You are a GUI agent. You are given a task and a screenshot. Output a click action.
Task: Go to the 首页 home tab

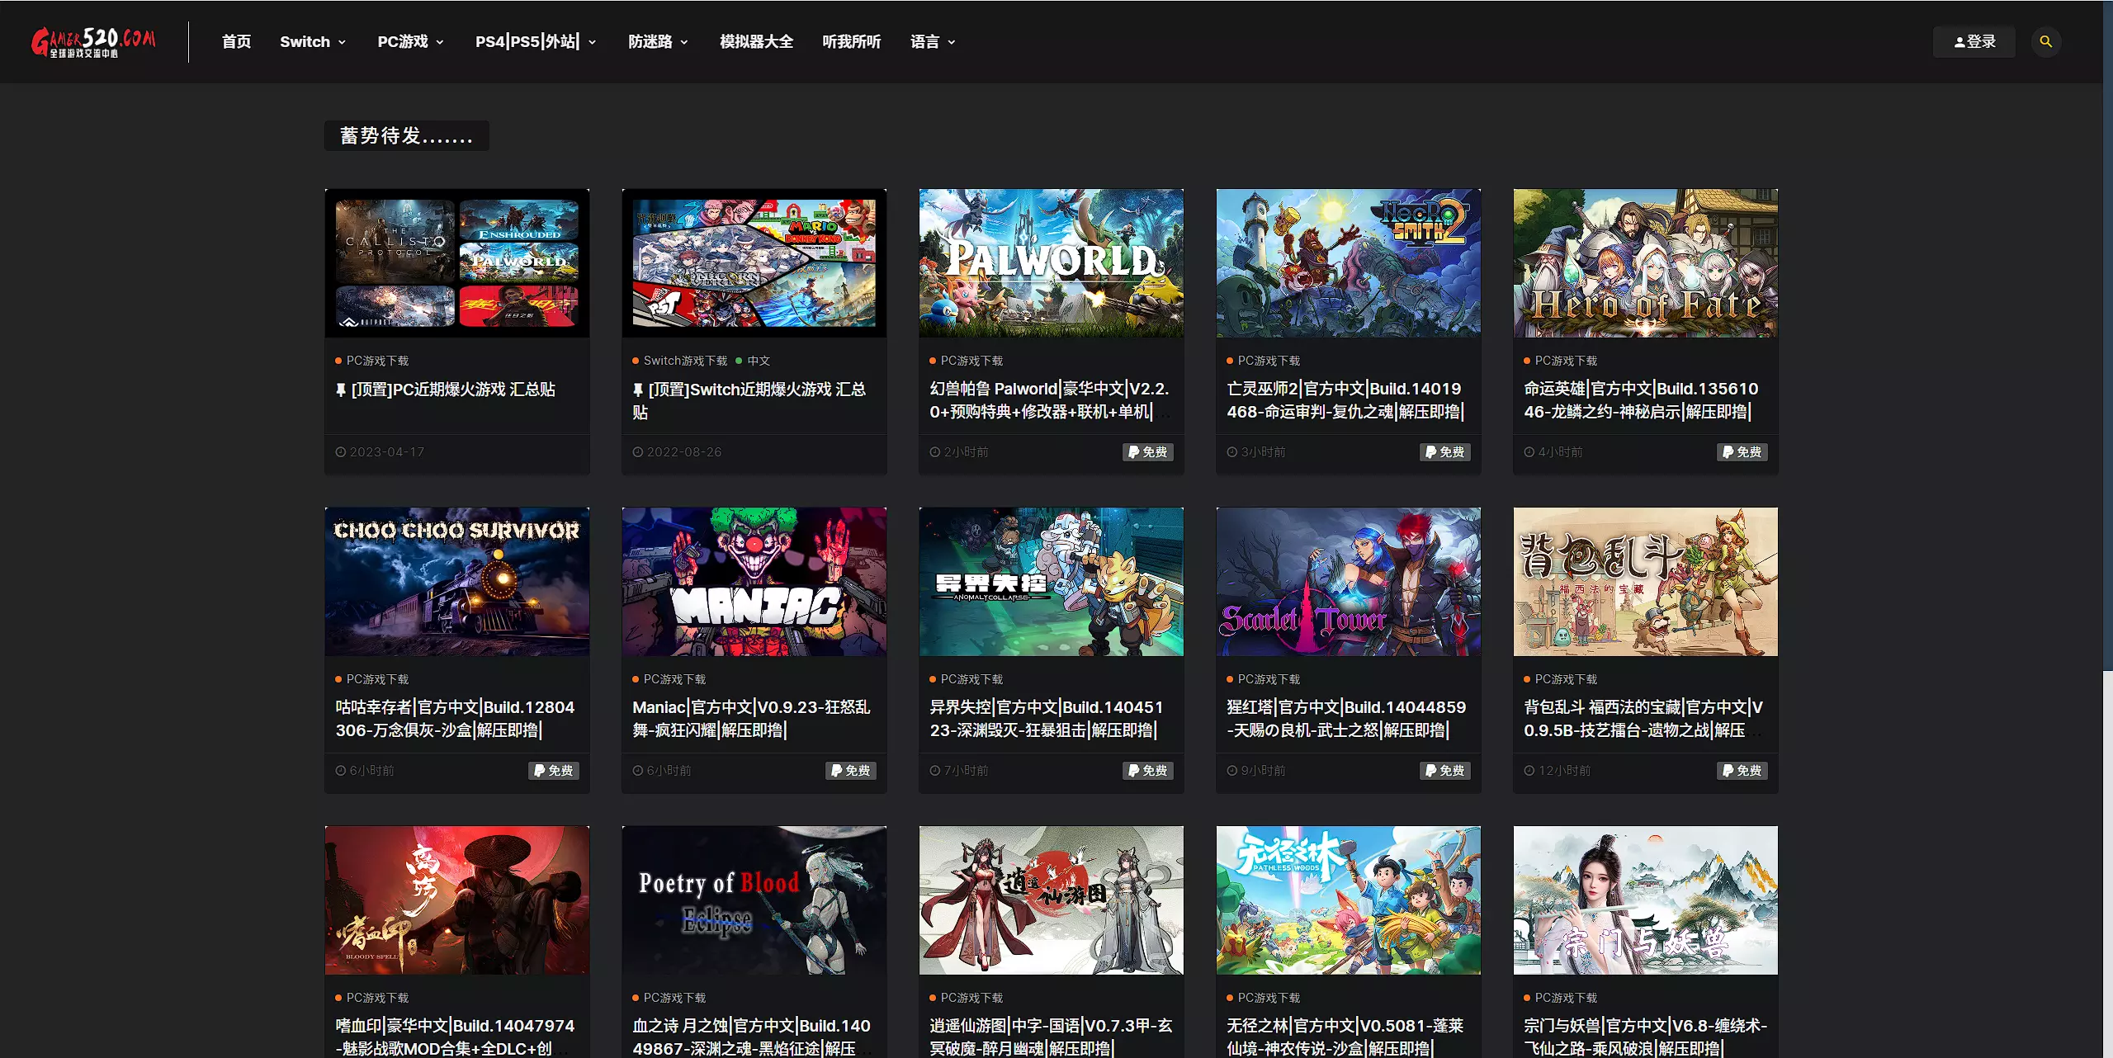pos(236,42)
